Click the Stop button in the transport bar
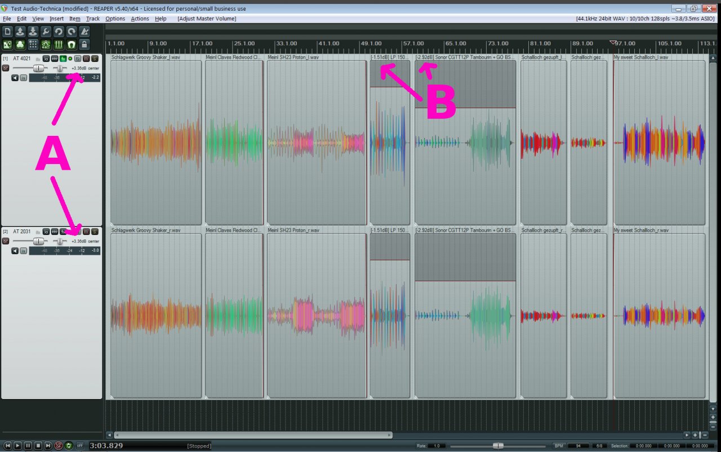Image resolution: width=721 pixels, height=452 pixels. click(38, 446)
